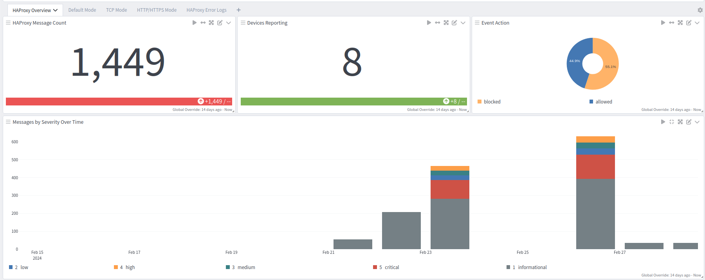Toggle the allowed legend entry
Image resolution: width=705 pixels, height=280 pixels.
tap(601, 102)
